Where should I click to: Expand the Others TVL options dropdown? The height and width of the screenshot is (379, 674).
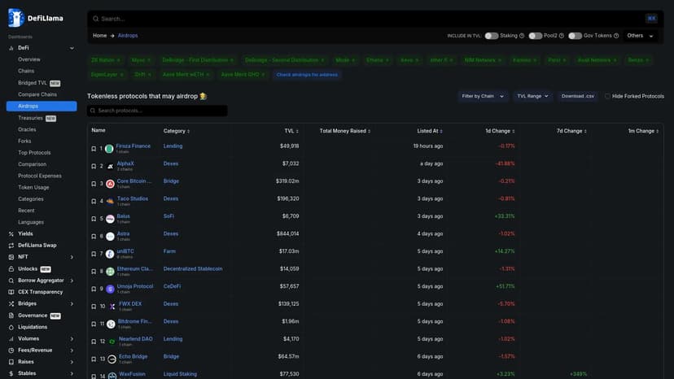(x=640, y=36)
